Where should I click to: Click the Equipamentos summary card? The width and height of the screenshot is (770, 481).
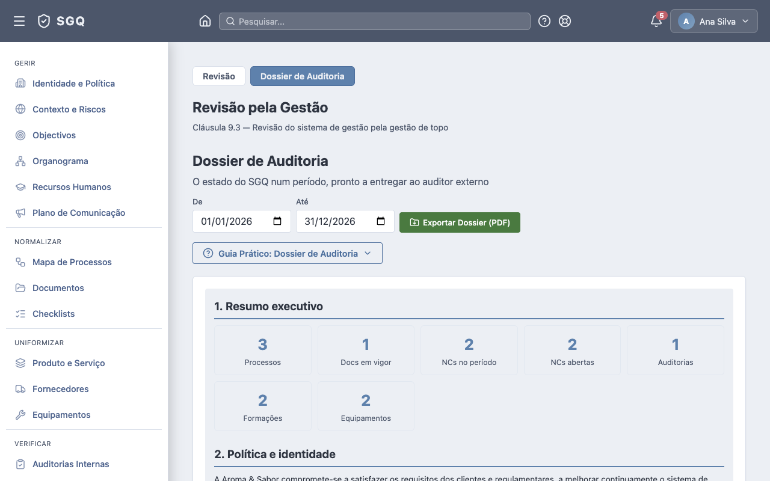click(x=366, y=406)
